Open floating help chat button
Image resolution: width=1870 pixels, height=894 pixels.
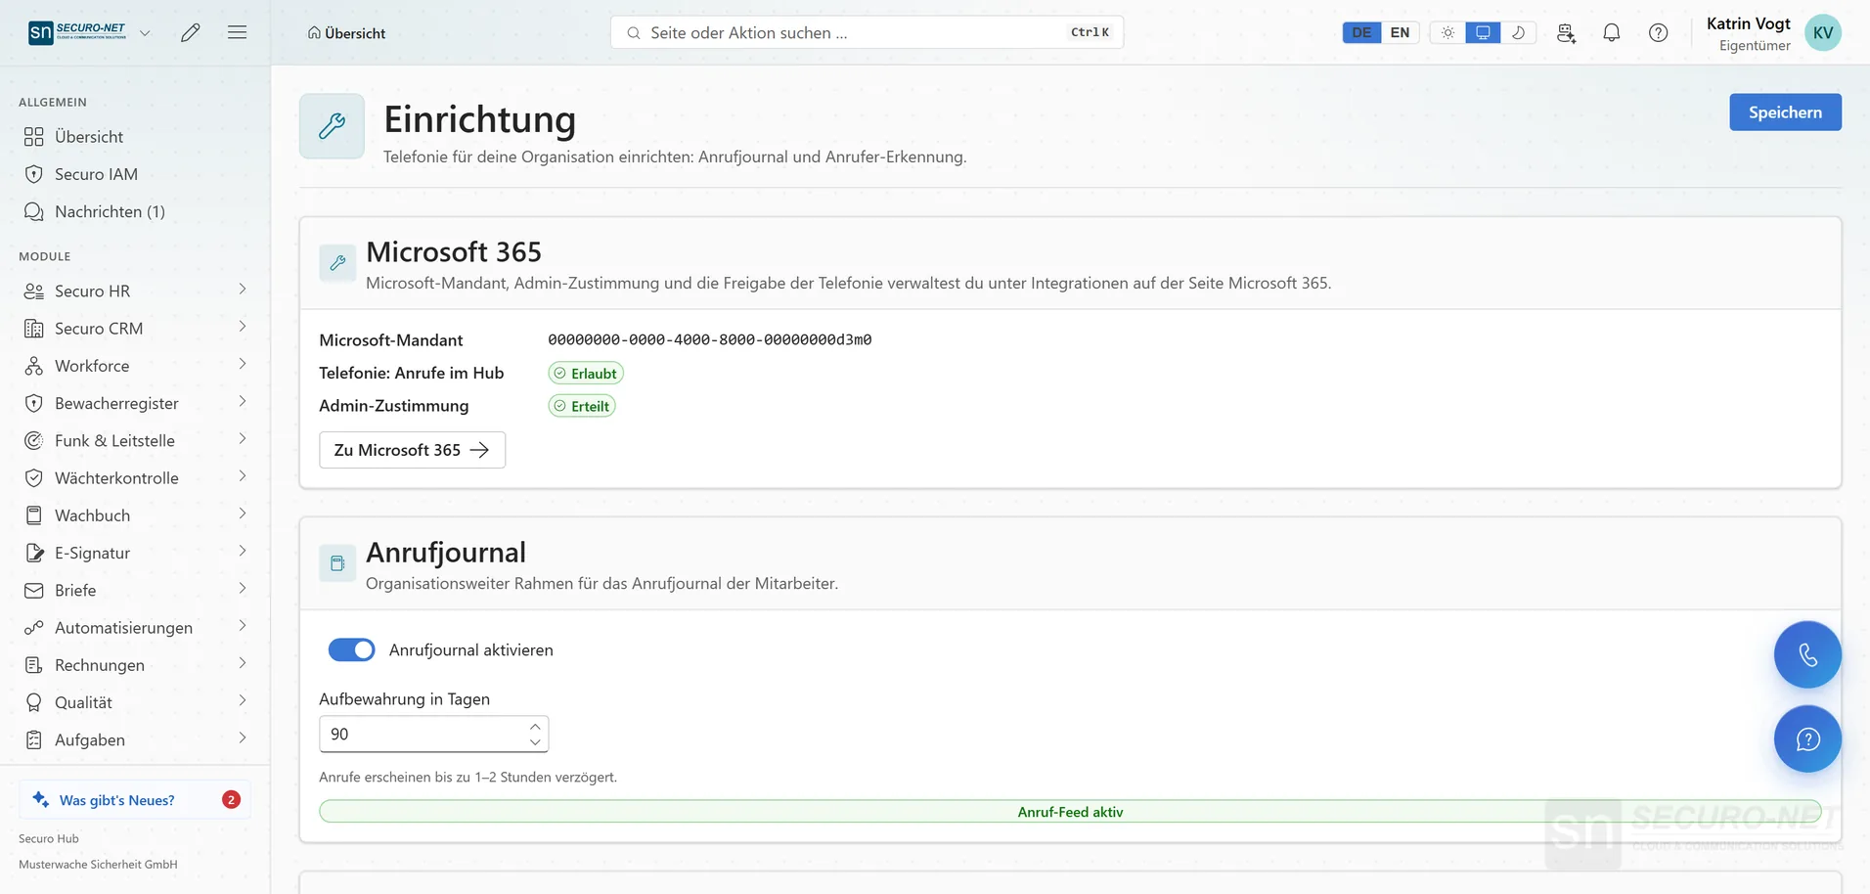[x=1807, y=738]
